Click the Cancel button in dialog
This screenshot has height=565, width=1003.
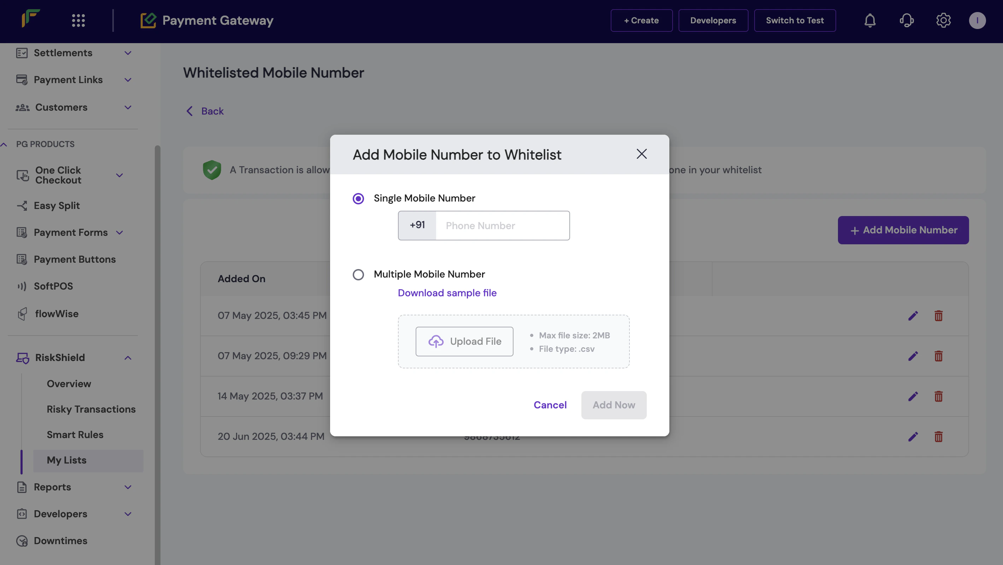click(550, 405)
